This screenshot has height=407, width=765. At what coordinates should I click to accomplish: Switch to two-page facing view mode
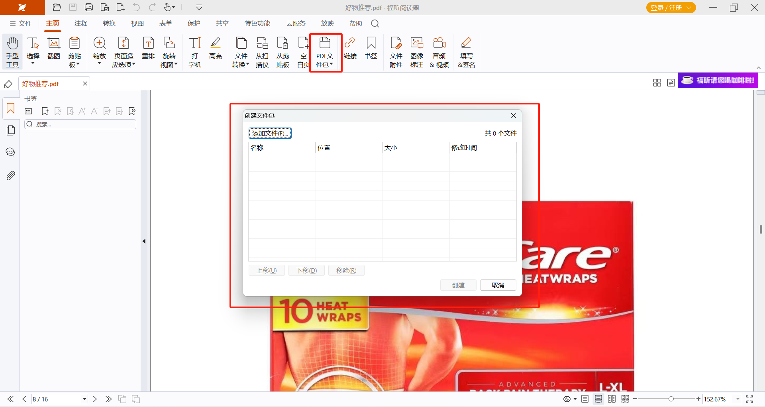click(612, 399)
